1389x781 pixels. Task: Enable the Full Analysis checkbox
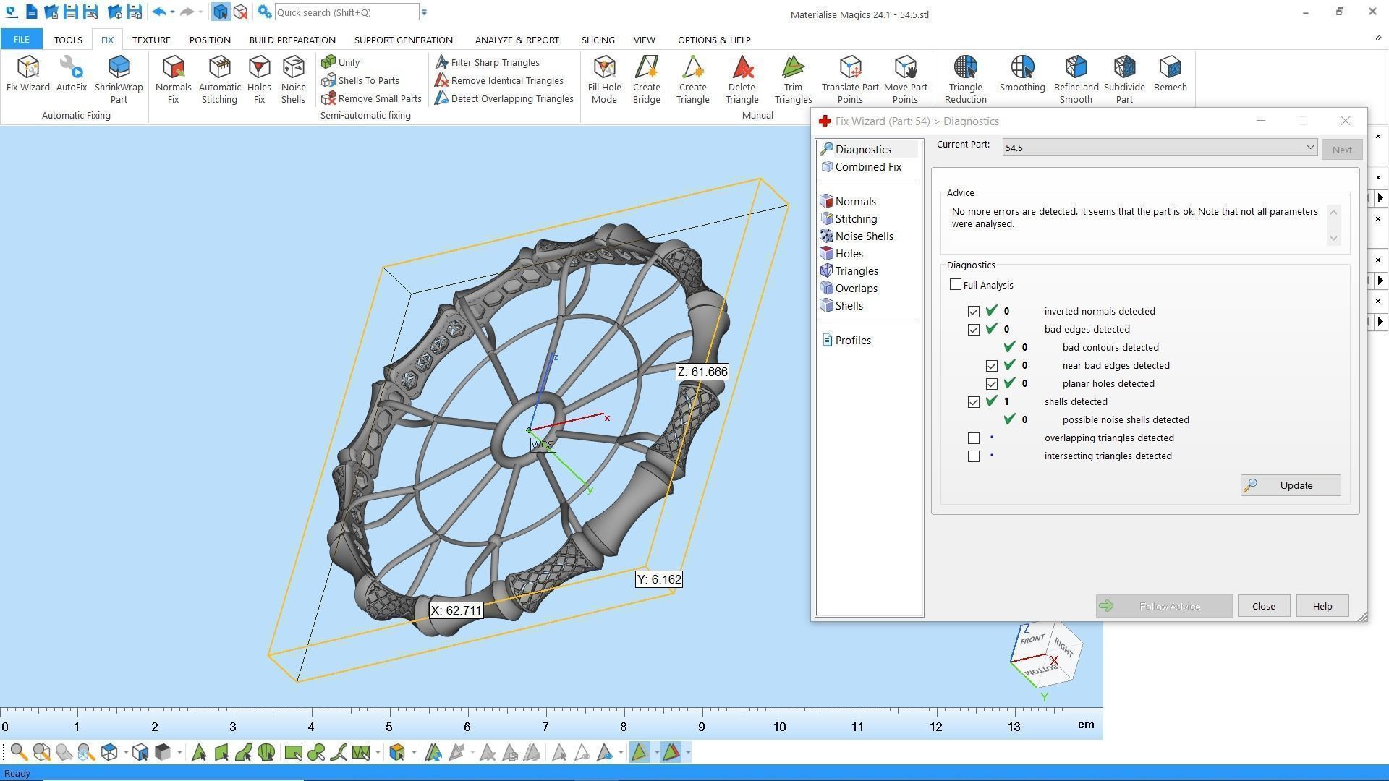coord(956,285)
